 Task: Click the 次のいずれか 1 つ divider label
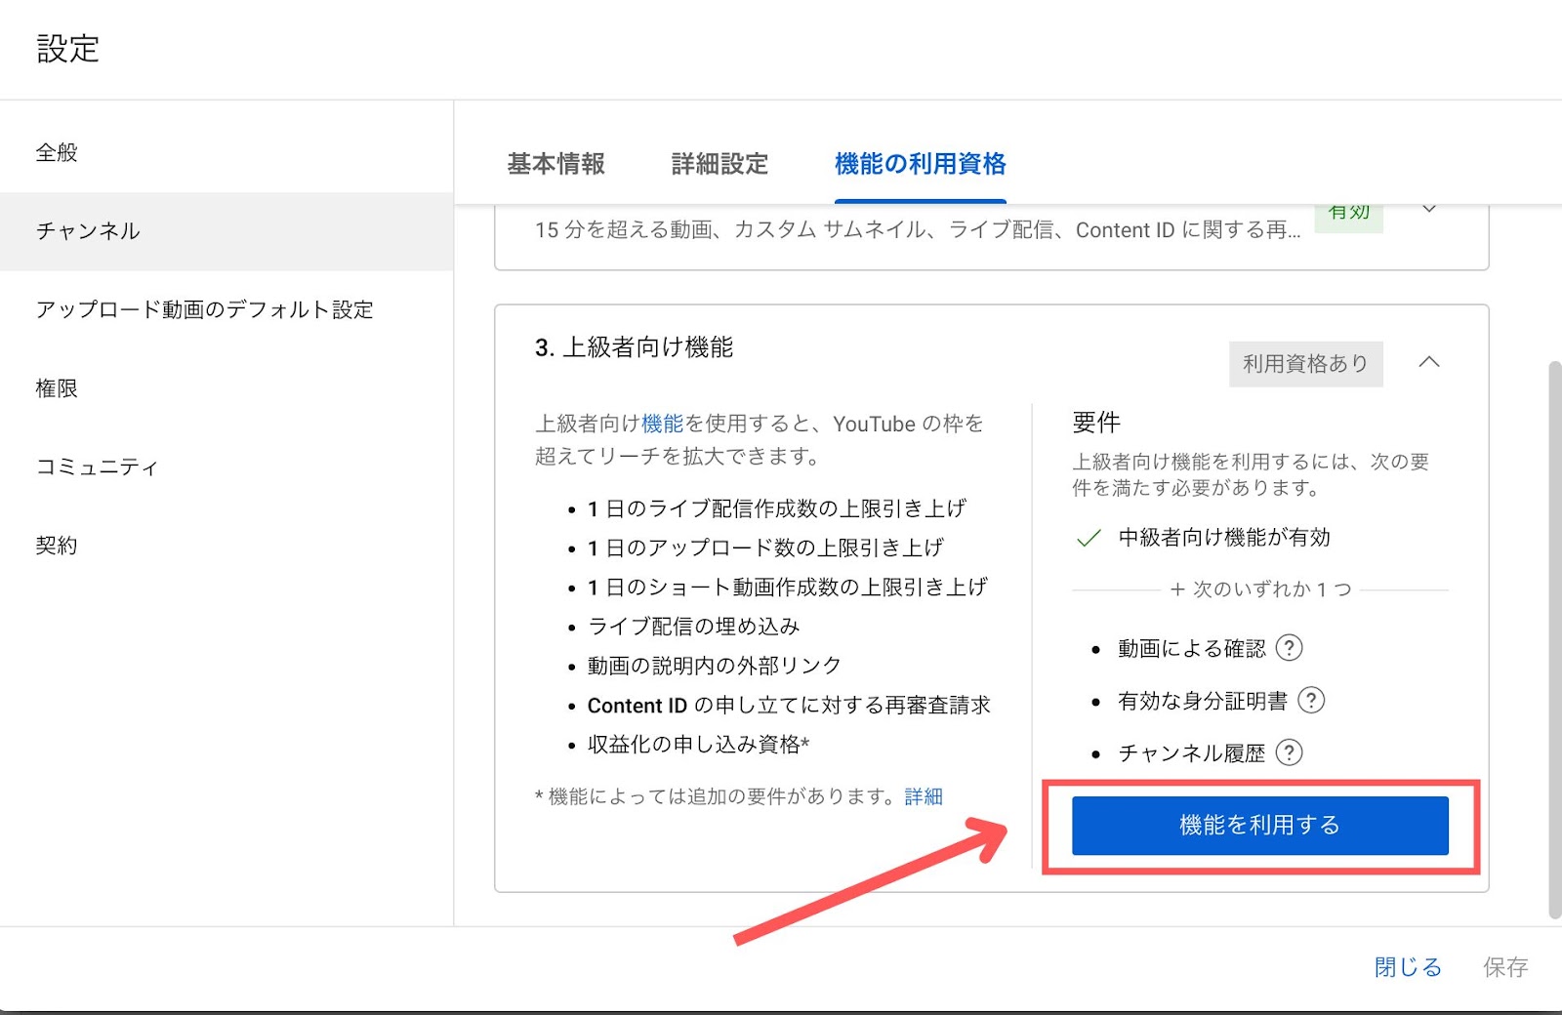coord(1260,589)
